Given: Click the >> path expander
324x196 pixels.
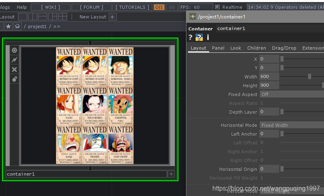Looking at the screenshot, I should [x=57, y=26].
